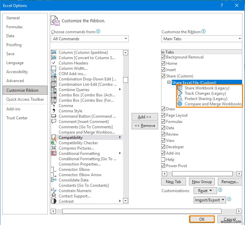Expand the Contrast submenu arrow
This screenshot has height=225, width=245.
pyautogui.click(x=120, y=201)
